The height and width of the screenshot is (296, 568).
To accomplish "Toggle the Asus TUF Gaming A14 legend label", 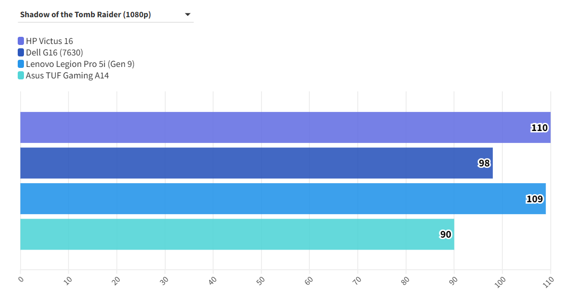I will tap(67, 76).
